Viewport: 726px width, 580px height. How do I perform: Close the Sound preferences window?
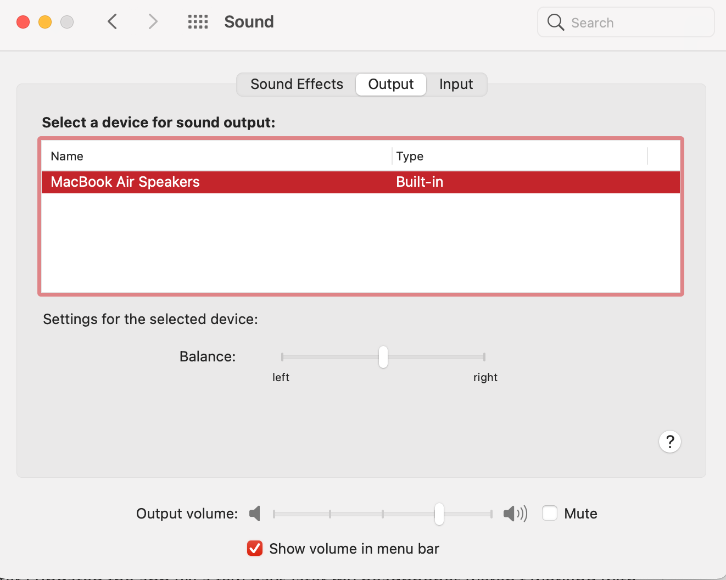23,22
